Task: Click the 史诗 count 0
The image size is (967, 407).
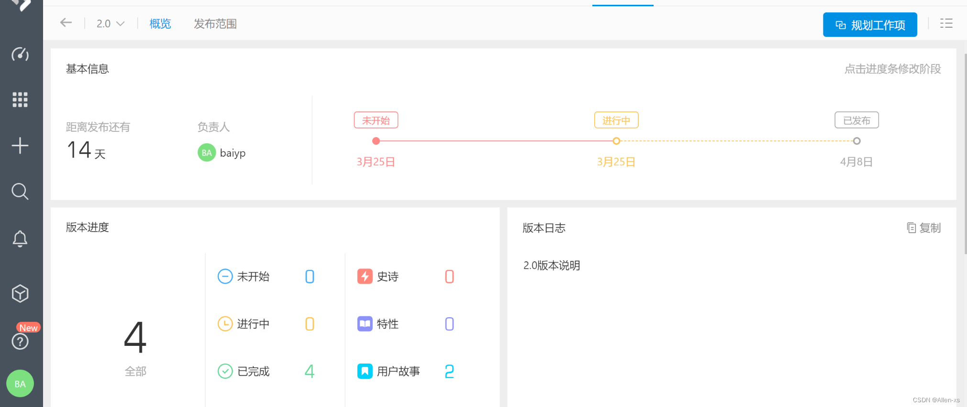Action: click(449, 277)
